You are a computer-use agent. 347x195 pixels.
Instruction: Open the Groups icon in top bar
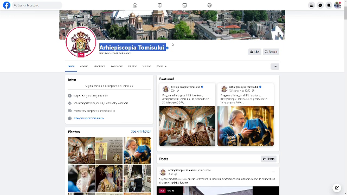tap(209, 5)
